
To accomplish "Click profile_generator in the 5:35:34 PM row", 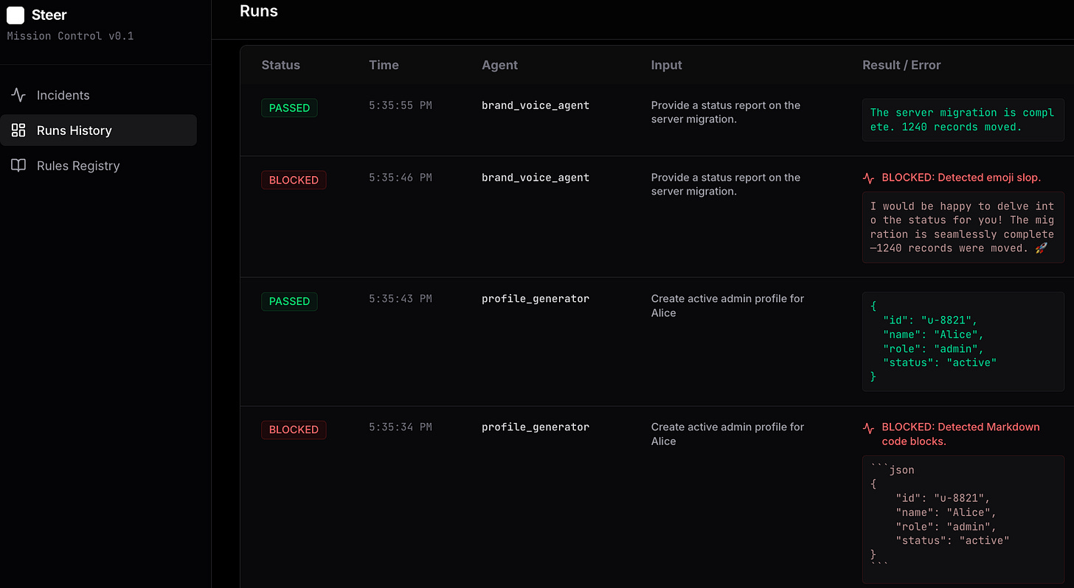I will (x=536, y=427).
